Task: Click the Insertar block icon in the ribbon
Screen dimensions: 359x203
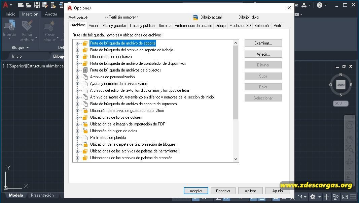Action: tap(10, 25)
